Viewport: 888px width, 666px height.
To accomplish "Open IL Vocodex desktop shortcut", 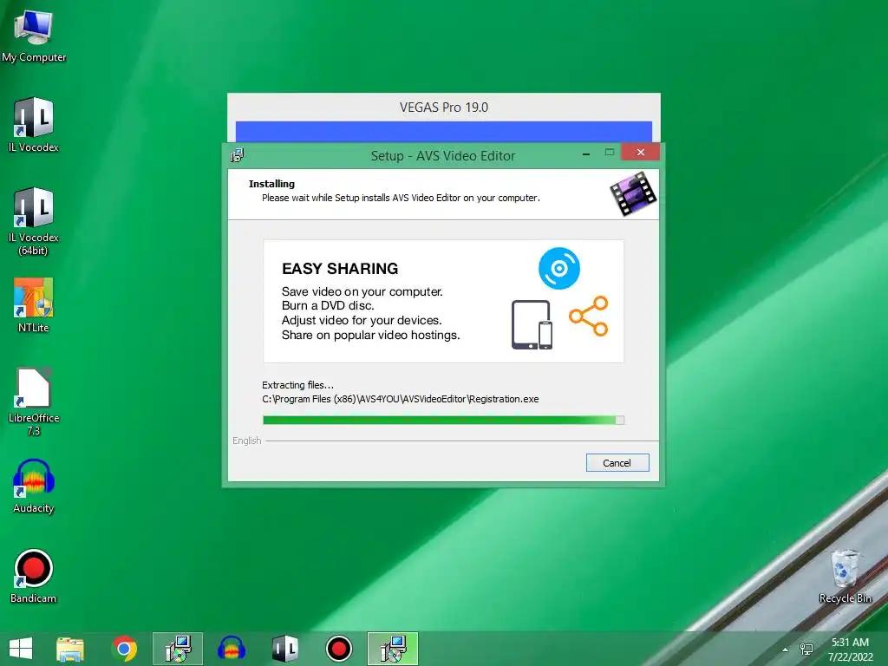I will coord(34,125).
